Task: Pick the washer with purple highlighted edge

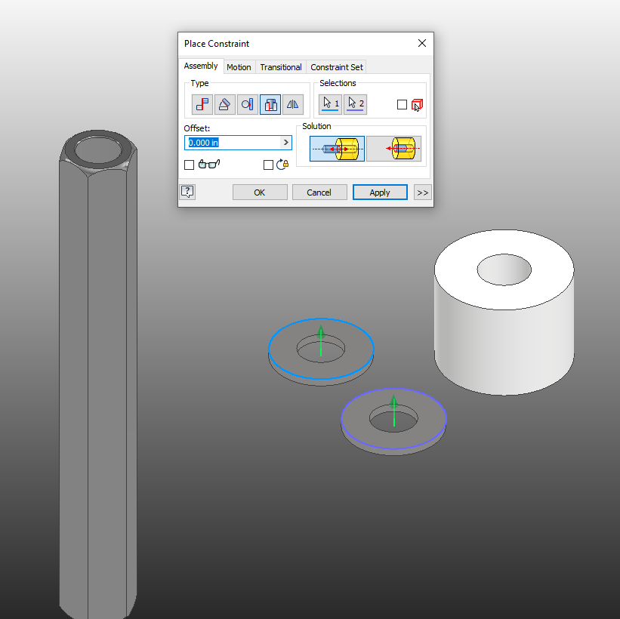Action: tap(394, 422)
